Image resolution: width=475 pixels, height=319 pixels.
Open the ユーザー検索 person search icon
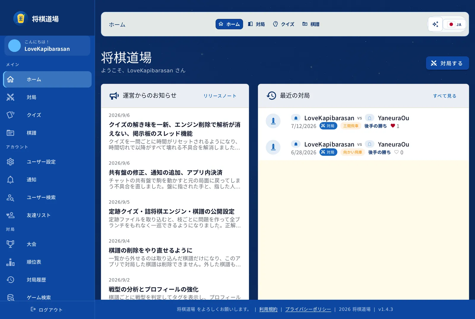pyautogui.click(x=10, y=197)
